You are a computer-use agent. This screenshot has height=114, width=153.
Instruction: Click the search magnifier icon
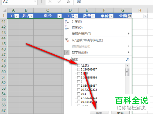pyautogui.click(x=128, y=60)
